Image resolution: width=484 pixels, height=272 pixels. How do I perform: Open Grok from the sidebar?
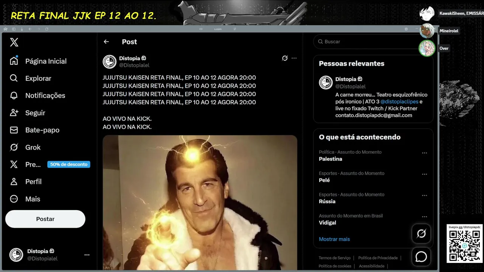click(25, 147)
